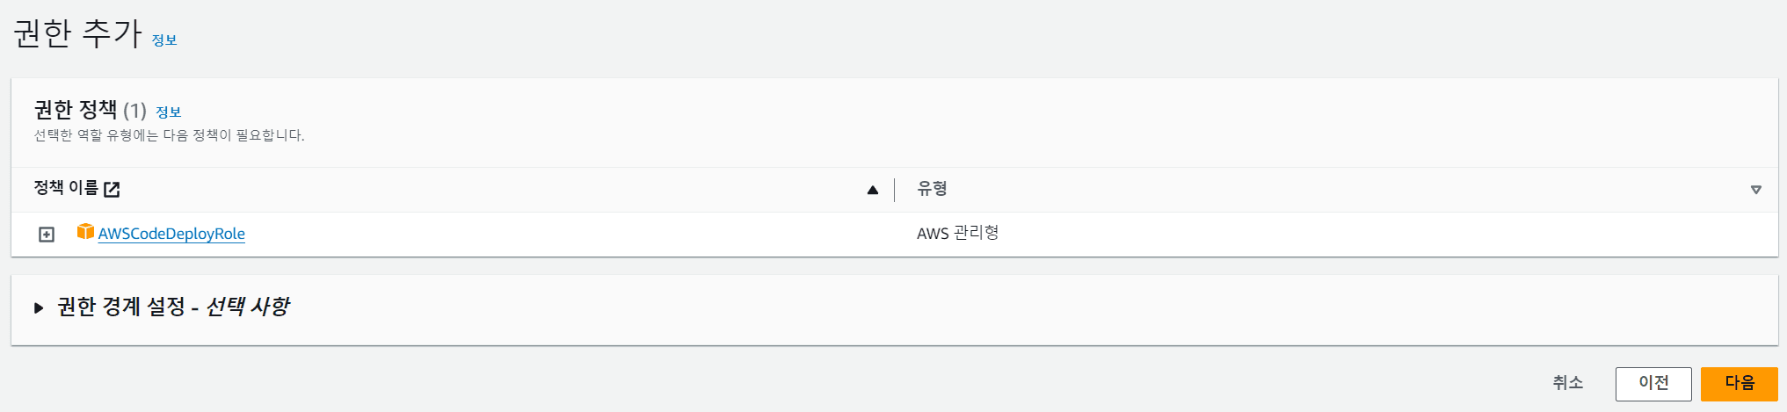Open 정보 link next to 권한 정책
The width and height of the screenshot is (1787, 412).
coord(168,112)
